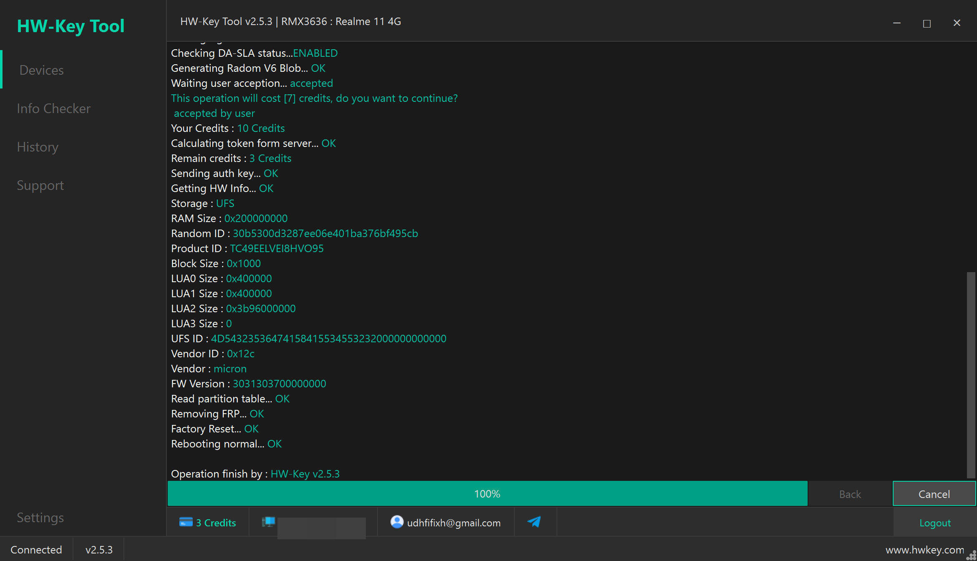977x561 pixels.
Task: Open the Telegram paper plane icon
Action: (534, 522)
